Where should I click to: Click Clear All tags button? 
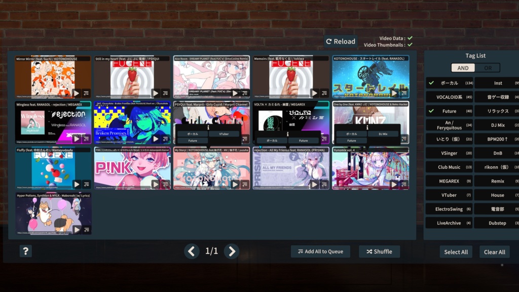pos(495,252)
